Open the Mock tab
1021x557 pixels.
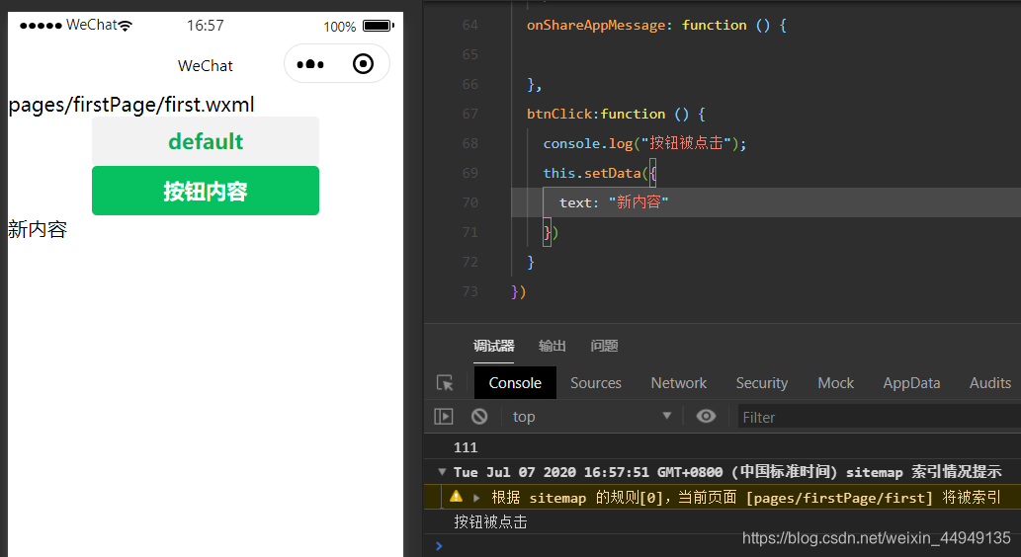(x=835, y=382)
